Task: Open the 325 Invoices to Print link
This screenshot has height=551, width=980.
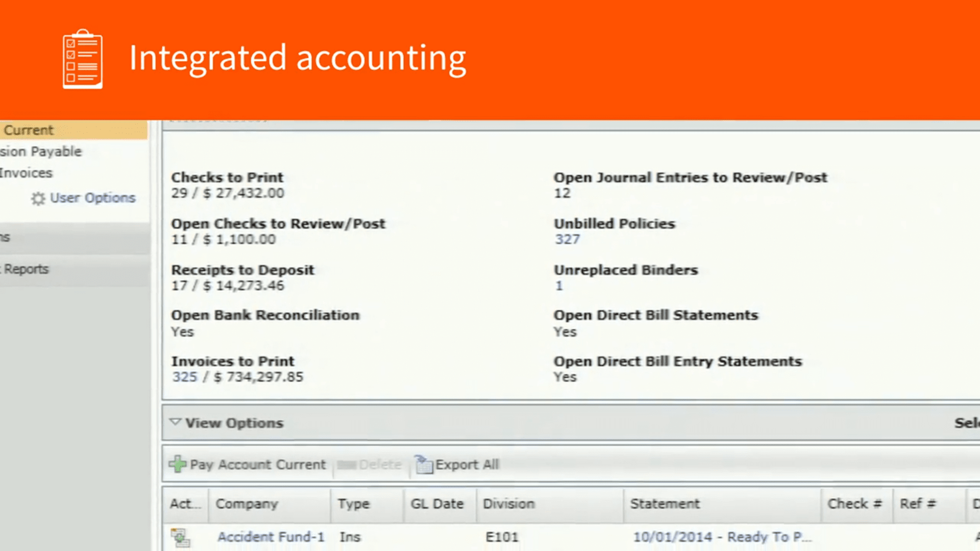Action: click(x=184, y=377)
